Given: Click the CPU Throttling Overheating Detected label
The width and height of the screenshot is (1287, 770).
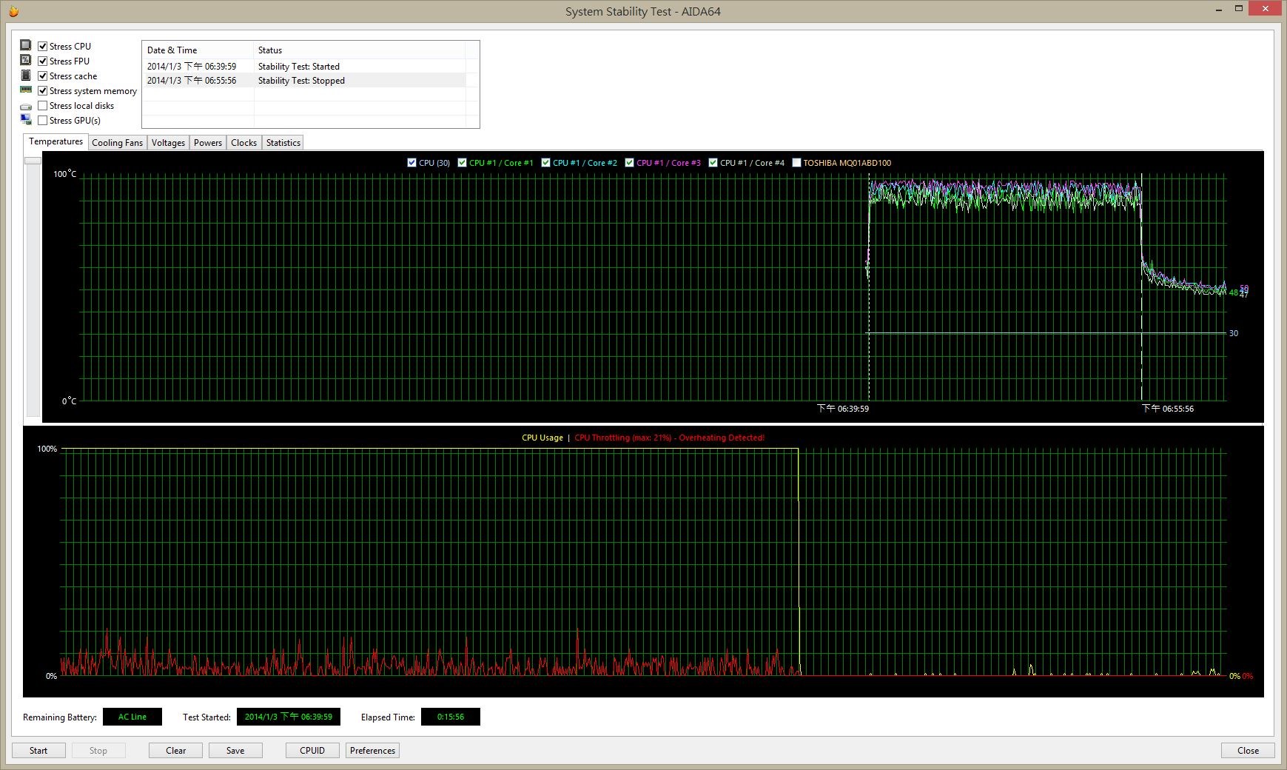Looking at the screenshot, I should tap(669, 438).
